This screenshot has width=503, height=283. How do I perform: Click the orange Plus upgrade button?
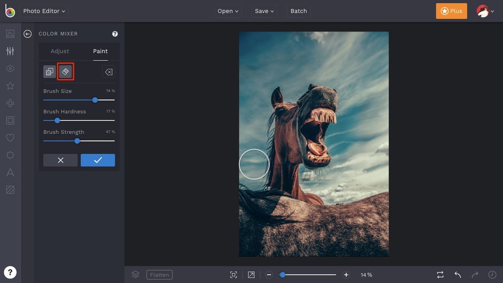point(451,11)
